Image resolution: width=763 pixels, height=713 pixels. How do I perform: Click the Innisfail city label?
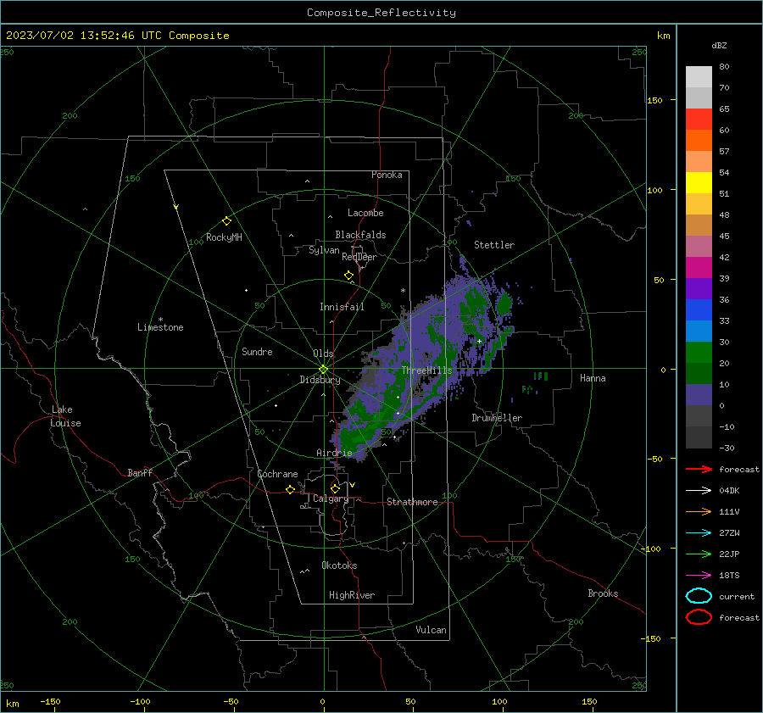342,307
